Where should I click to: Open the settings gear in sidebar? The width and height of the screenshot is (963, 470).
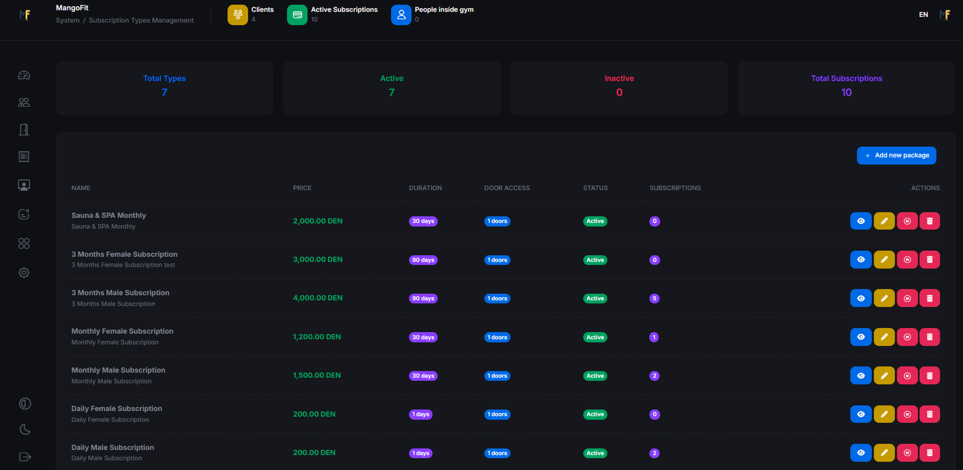coord(24,273)
